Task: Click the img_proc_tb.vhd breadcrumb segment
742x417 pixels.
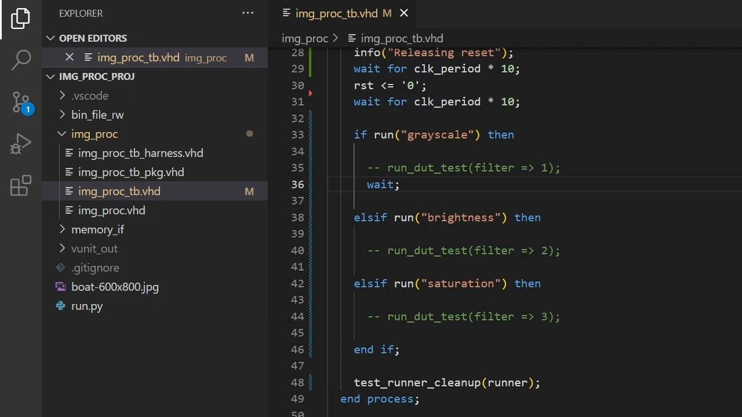Action: point(402,38)
